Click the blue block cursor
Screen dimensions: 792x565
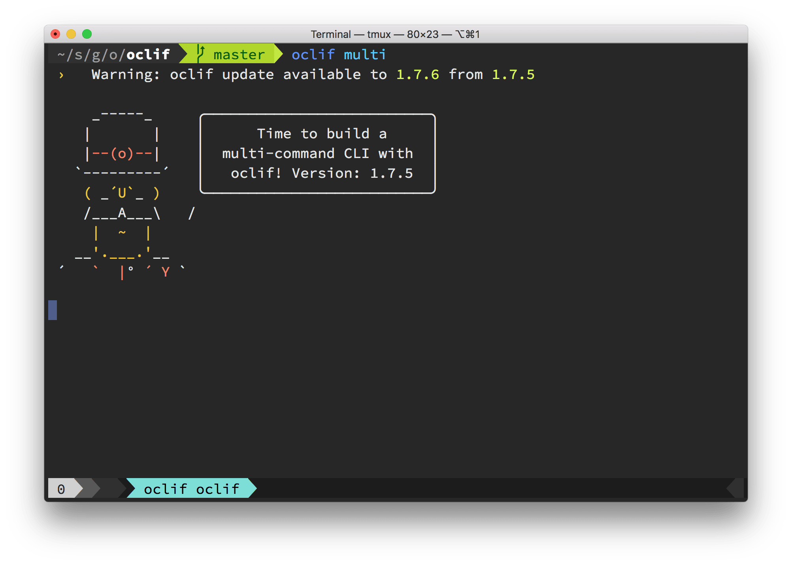click(x=53, y=311)
